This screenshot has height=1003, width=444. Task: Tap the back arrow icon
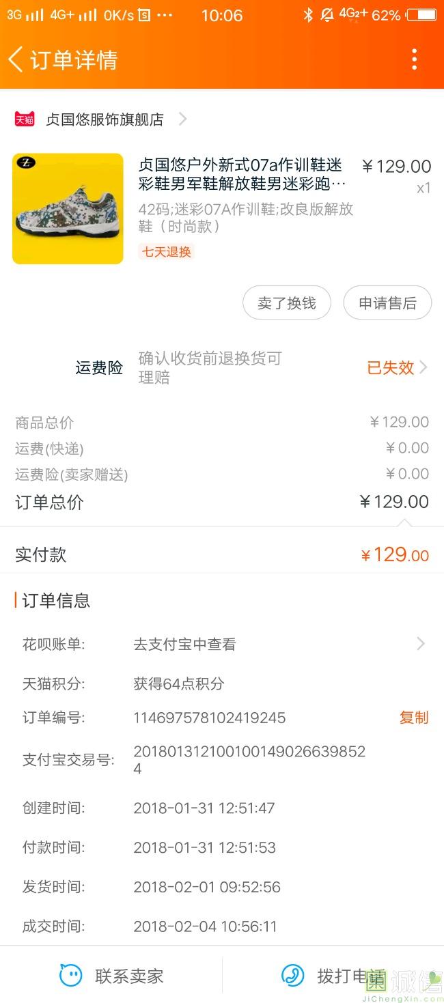click(x=16, y=59)
